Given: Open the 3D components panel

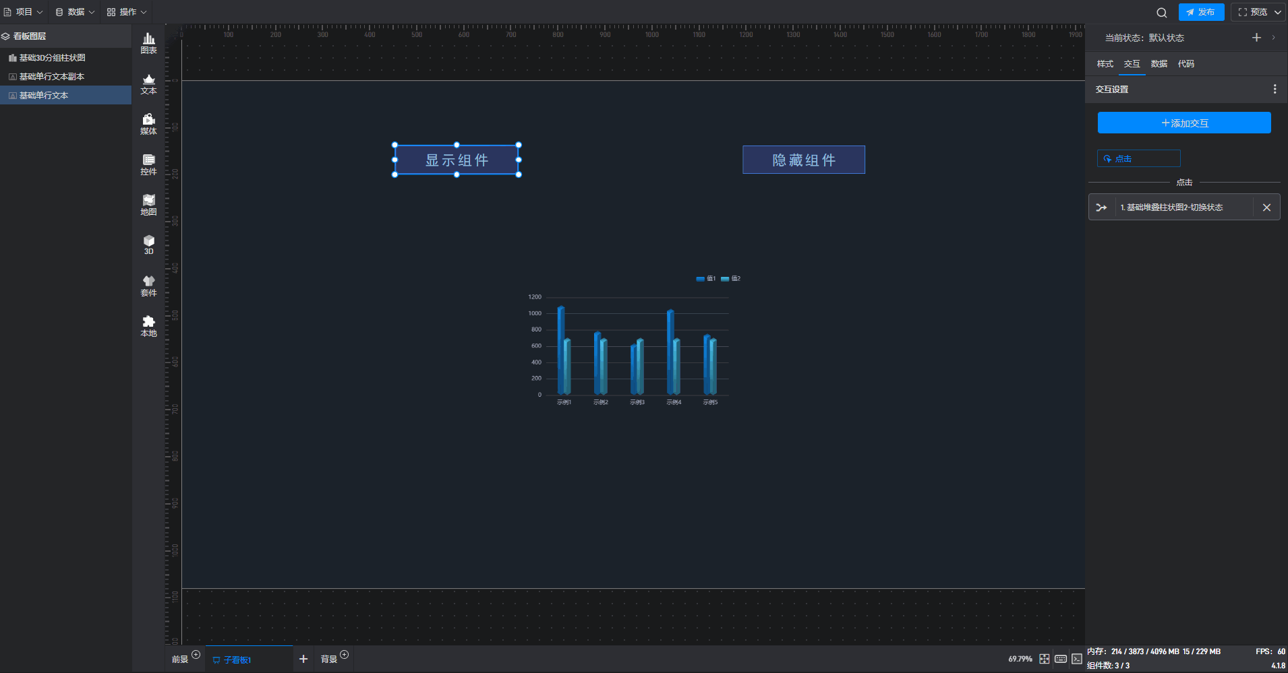Looking at the screenshot, I should (148, 245).
